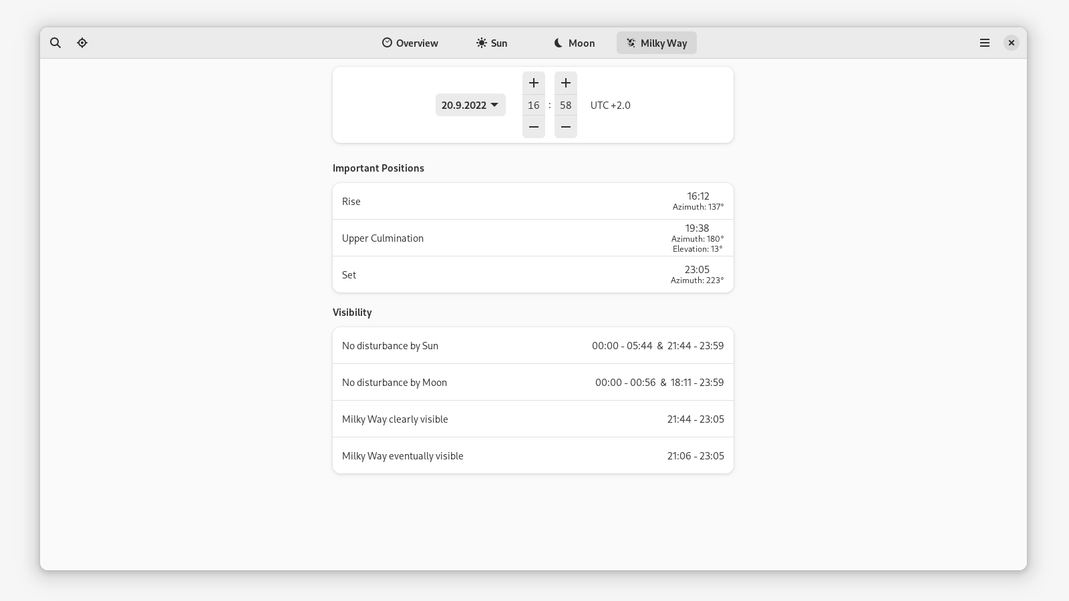Open the location search icon
The width and height of the screenshot is (1069, 601).
[55, 43]
